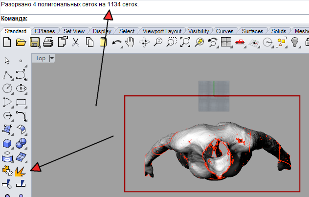Select the Rotate View tool
309x197 pixels.
[144, 43]
